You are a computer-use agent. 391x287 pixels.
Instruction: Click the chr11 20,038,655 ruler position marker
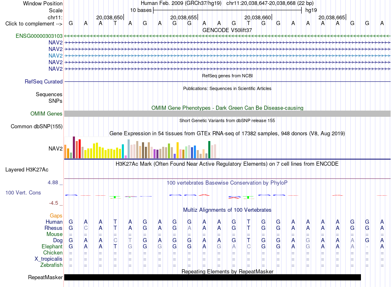pos(184,17)
